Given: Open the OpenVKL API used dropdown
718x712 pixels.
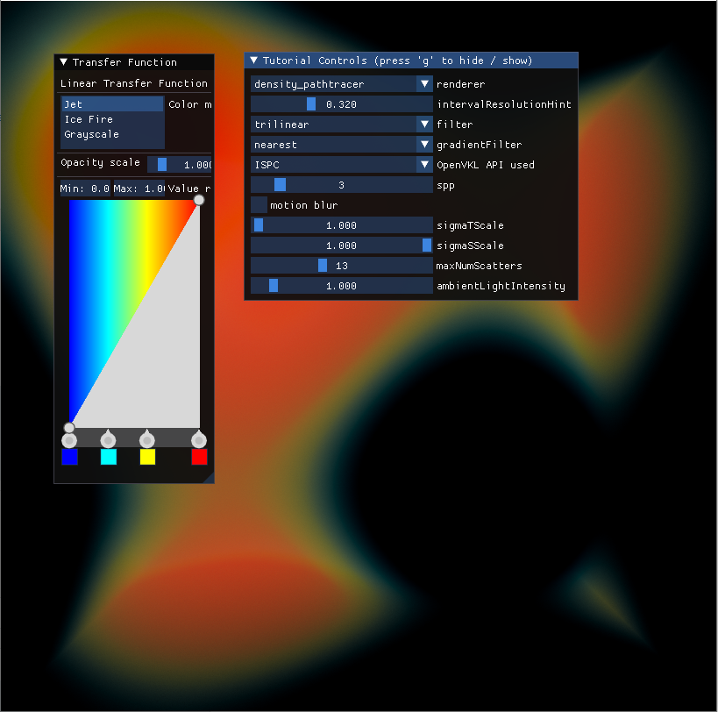Looking at the screenshot, I should 342,164.
